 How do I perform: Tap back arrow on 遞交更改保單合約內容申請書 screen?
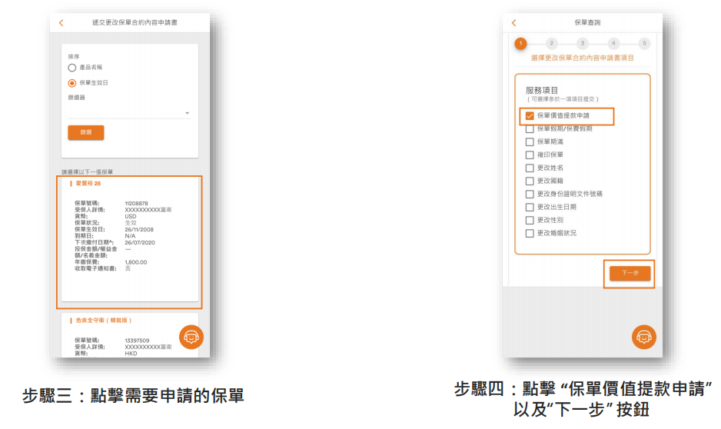(61, 23)
